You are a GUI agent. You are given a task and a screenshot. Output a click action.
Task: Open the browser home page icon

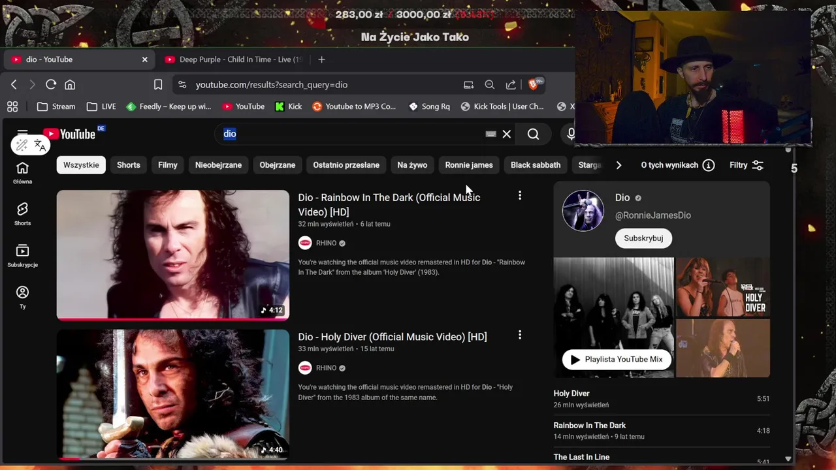coord(70,85)
